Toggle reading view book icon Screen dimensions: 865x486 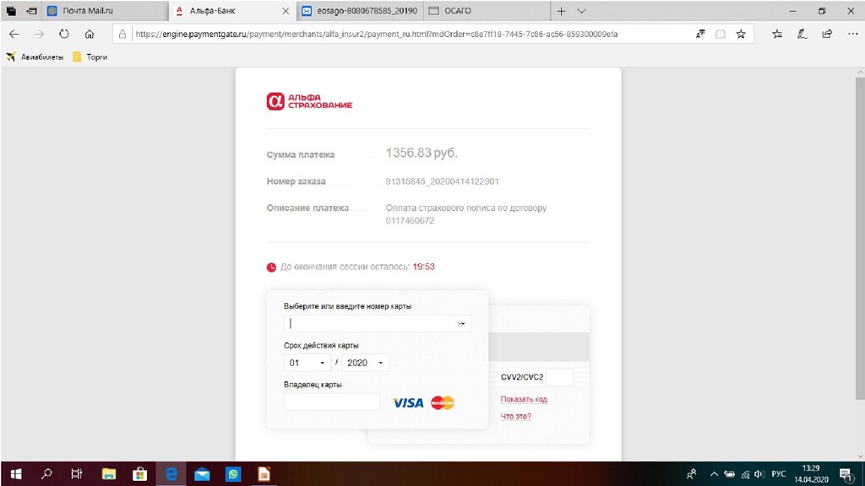pyautogui.click(x=720, y=34)
